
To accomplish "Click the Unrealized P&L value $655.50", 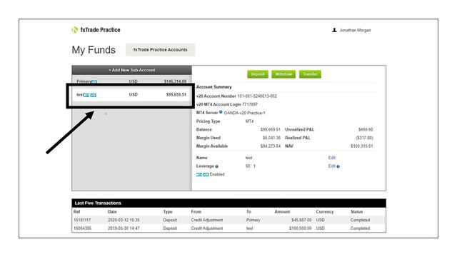I will [366, 129].
